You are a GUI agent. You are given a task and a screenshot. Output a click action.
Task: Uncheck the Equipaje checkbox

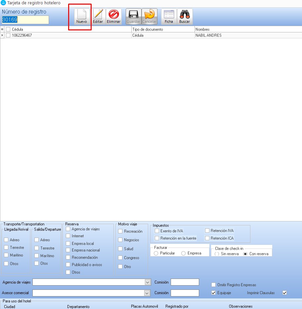click(x=214, y=293)
